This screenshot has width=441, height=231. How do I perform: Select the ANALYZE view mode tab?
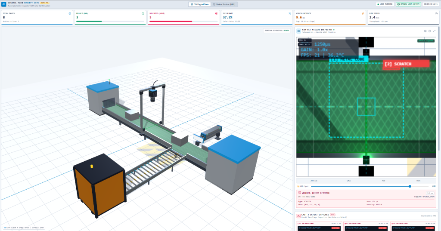coord(314,181)
